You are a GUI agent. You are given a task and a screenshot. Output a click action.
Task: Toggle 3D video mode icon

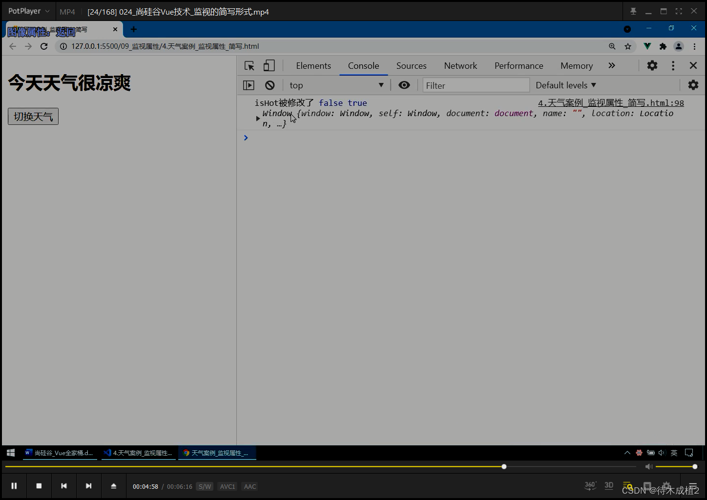pos(609,485)
